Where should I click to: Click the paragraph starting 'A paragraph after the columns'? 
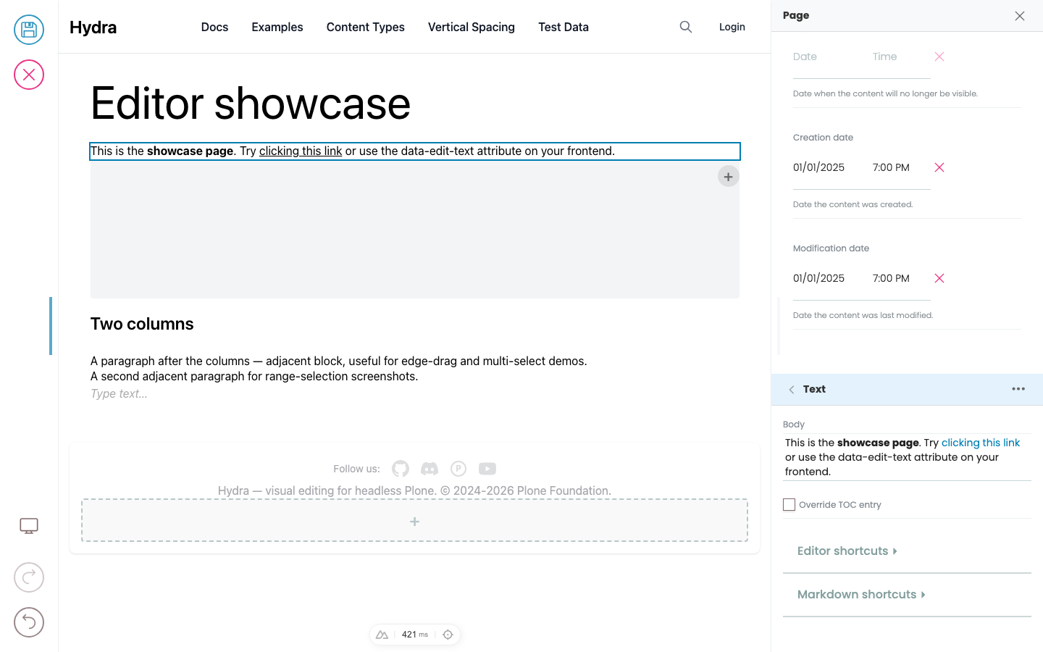coord(339,361)
